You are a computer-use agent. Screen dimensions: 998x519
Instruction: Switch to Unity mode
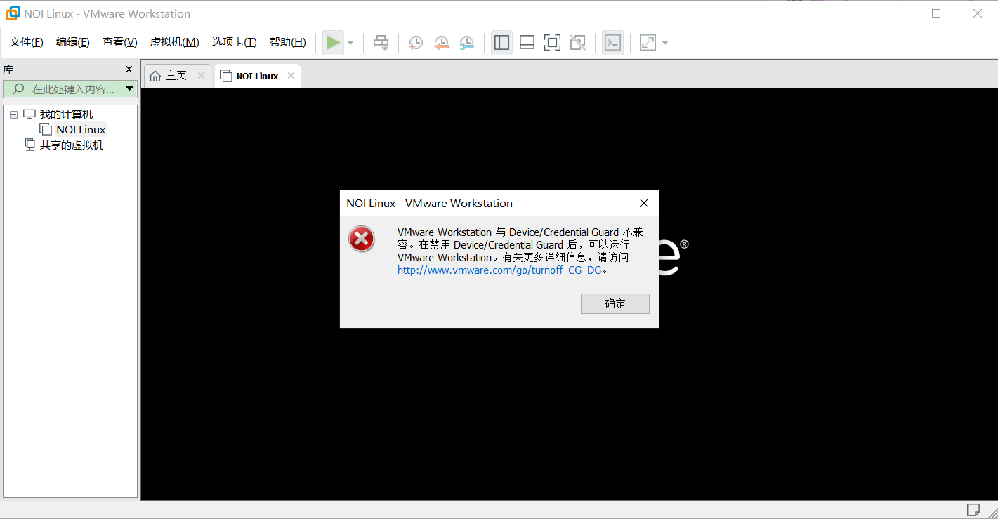point(577,42)
